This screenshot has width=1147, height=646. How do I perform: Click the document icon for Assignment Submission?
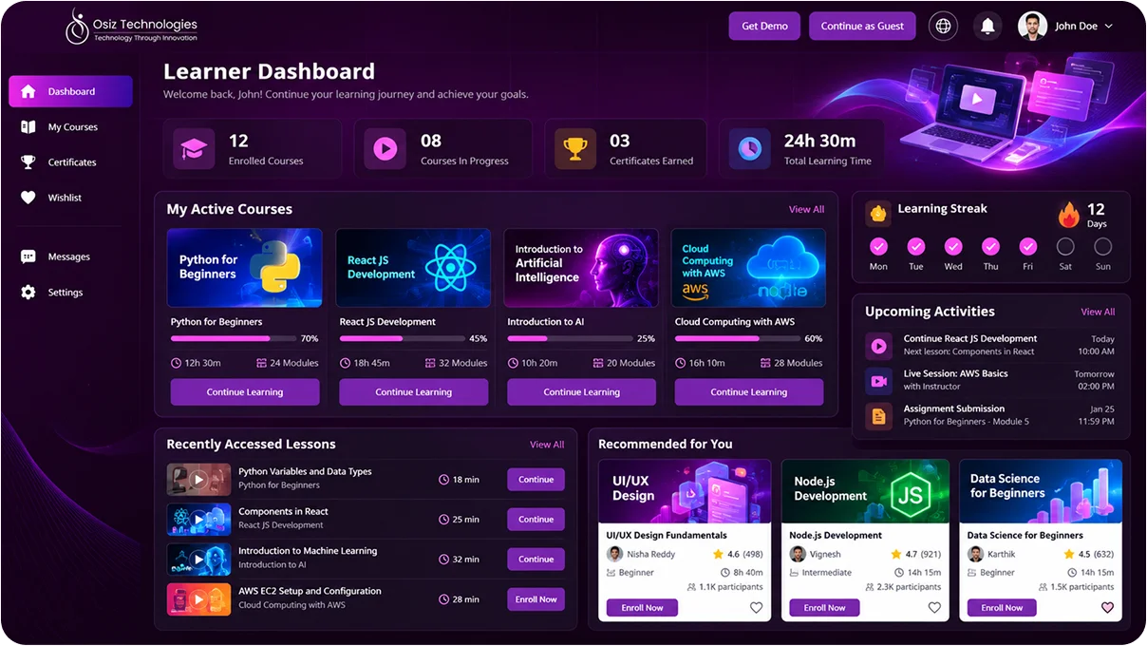(x=878, y=416)
